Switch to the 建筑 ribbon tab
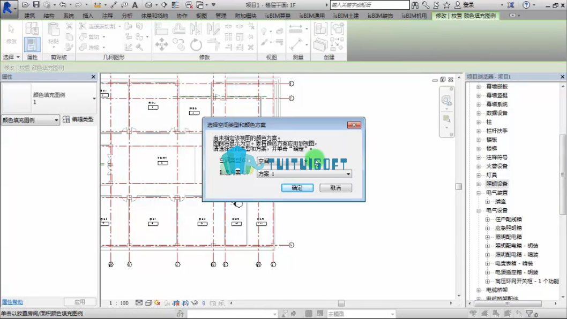Image resolution: width=567 pixels, height=319 pixels. (x=29, y=16)
